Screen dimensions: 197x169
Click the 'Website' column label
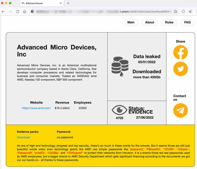pyautogui.click(x=36, y=102)
